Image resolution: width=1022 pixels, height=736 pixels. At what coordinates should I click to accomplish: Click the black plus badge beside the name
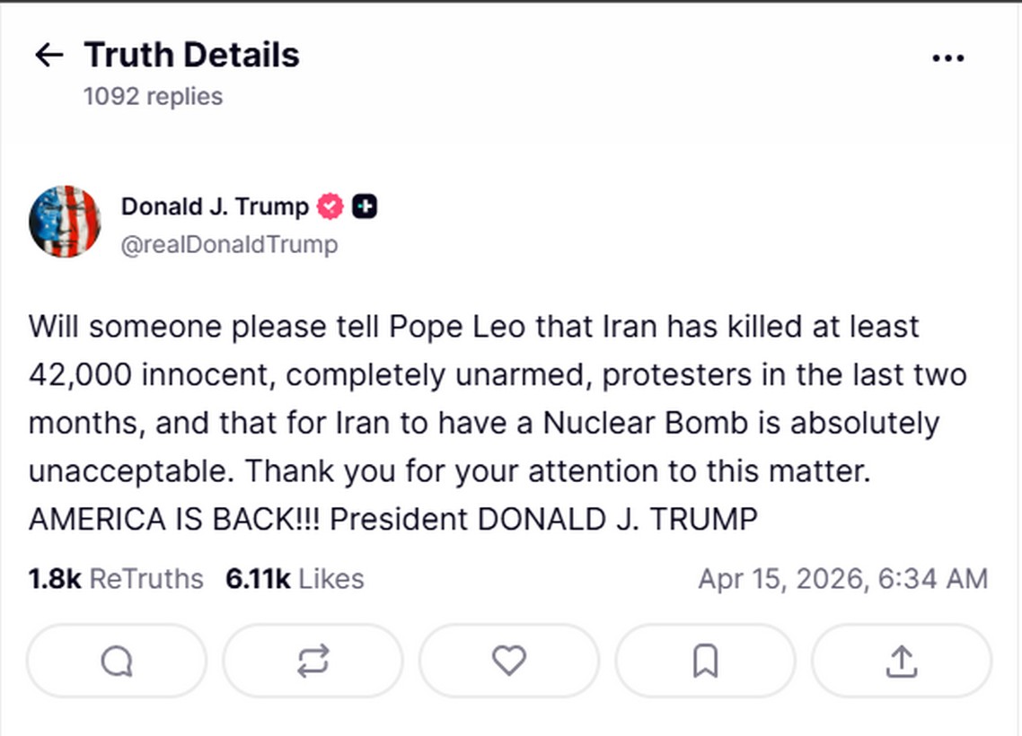coord(364,206)
